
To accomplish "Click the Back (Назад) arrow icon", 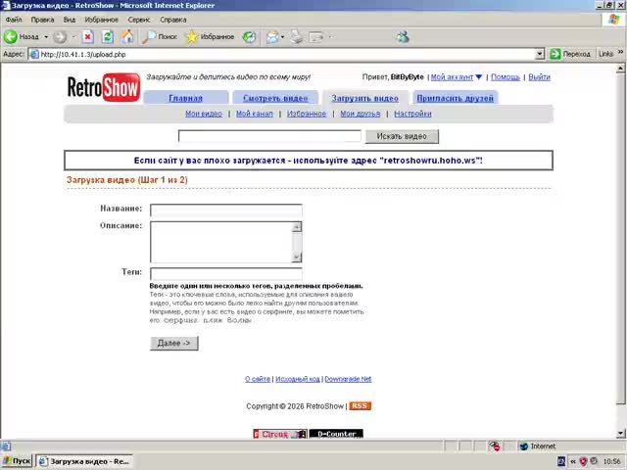I will pyautogui.click(x=11, y=37).
